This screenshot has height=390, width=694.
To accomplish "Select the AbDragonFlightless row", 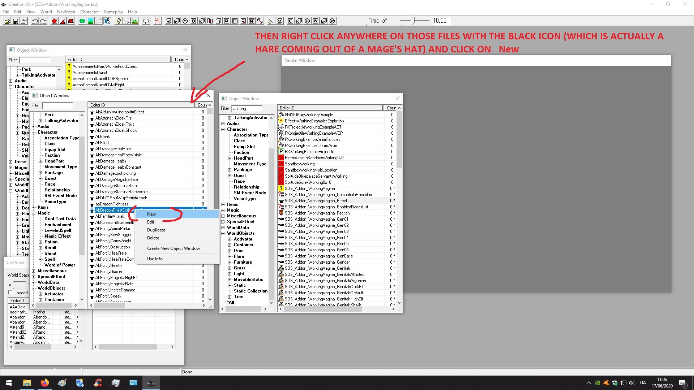I will pos(147,204).
